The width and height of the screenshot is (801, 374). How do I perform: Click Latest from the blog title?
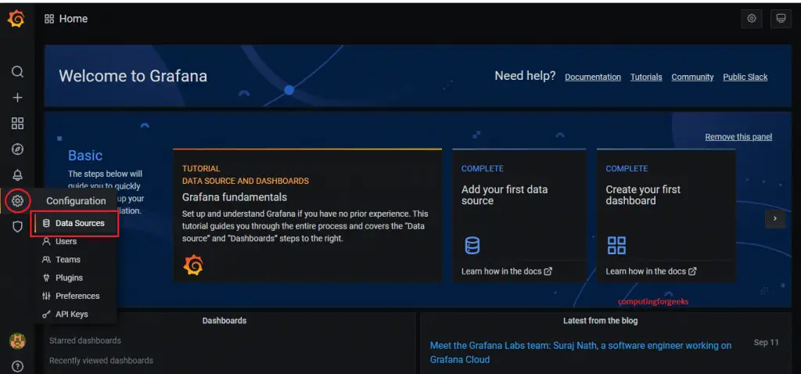[x=600, y=320]
